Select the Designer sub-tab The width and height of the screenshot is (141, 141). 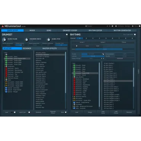(27, 48)
